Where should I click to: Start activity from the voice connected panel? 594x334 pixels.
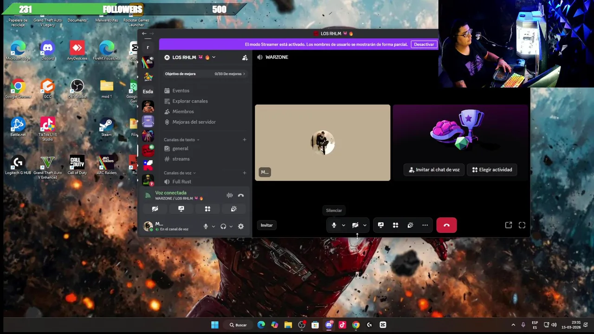[x=207, y=209]
